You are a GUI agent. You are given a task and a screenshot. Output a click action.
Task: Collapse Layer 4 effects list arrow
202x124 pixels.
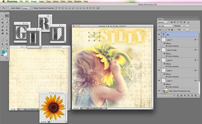pos(197,80)
